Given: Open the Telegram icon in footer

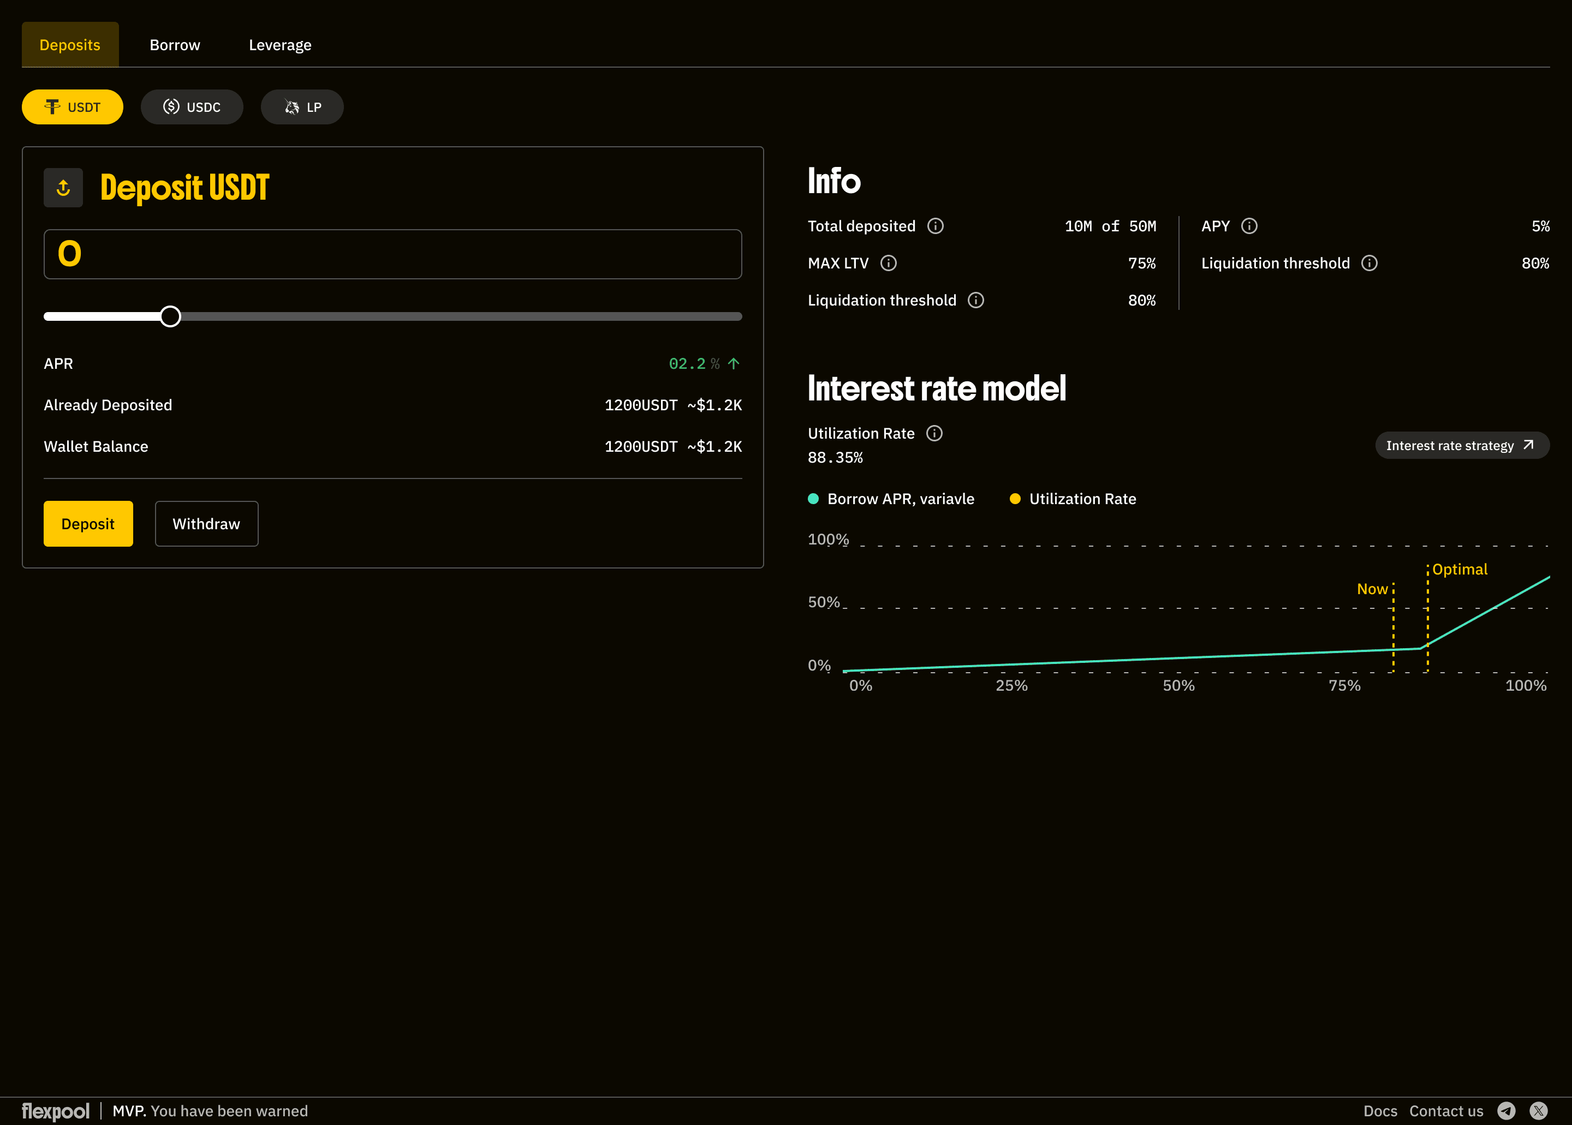Looking at the screenshot, I should (1506, 1111).
